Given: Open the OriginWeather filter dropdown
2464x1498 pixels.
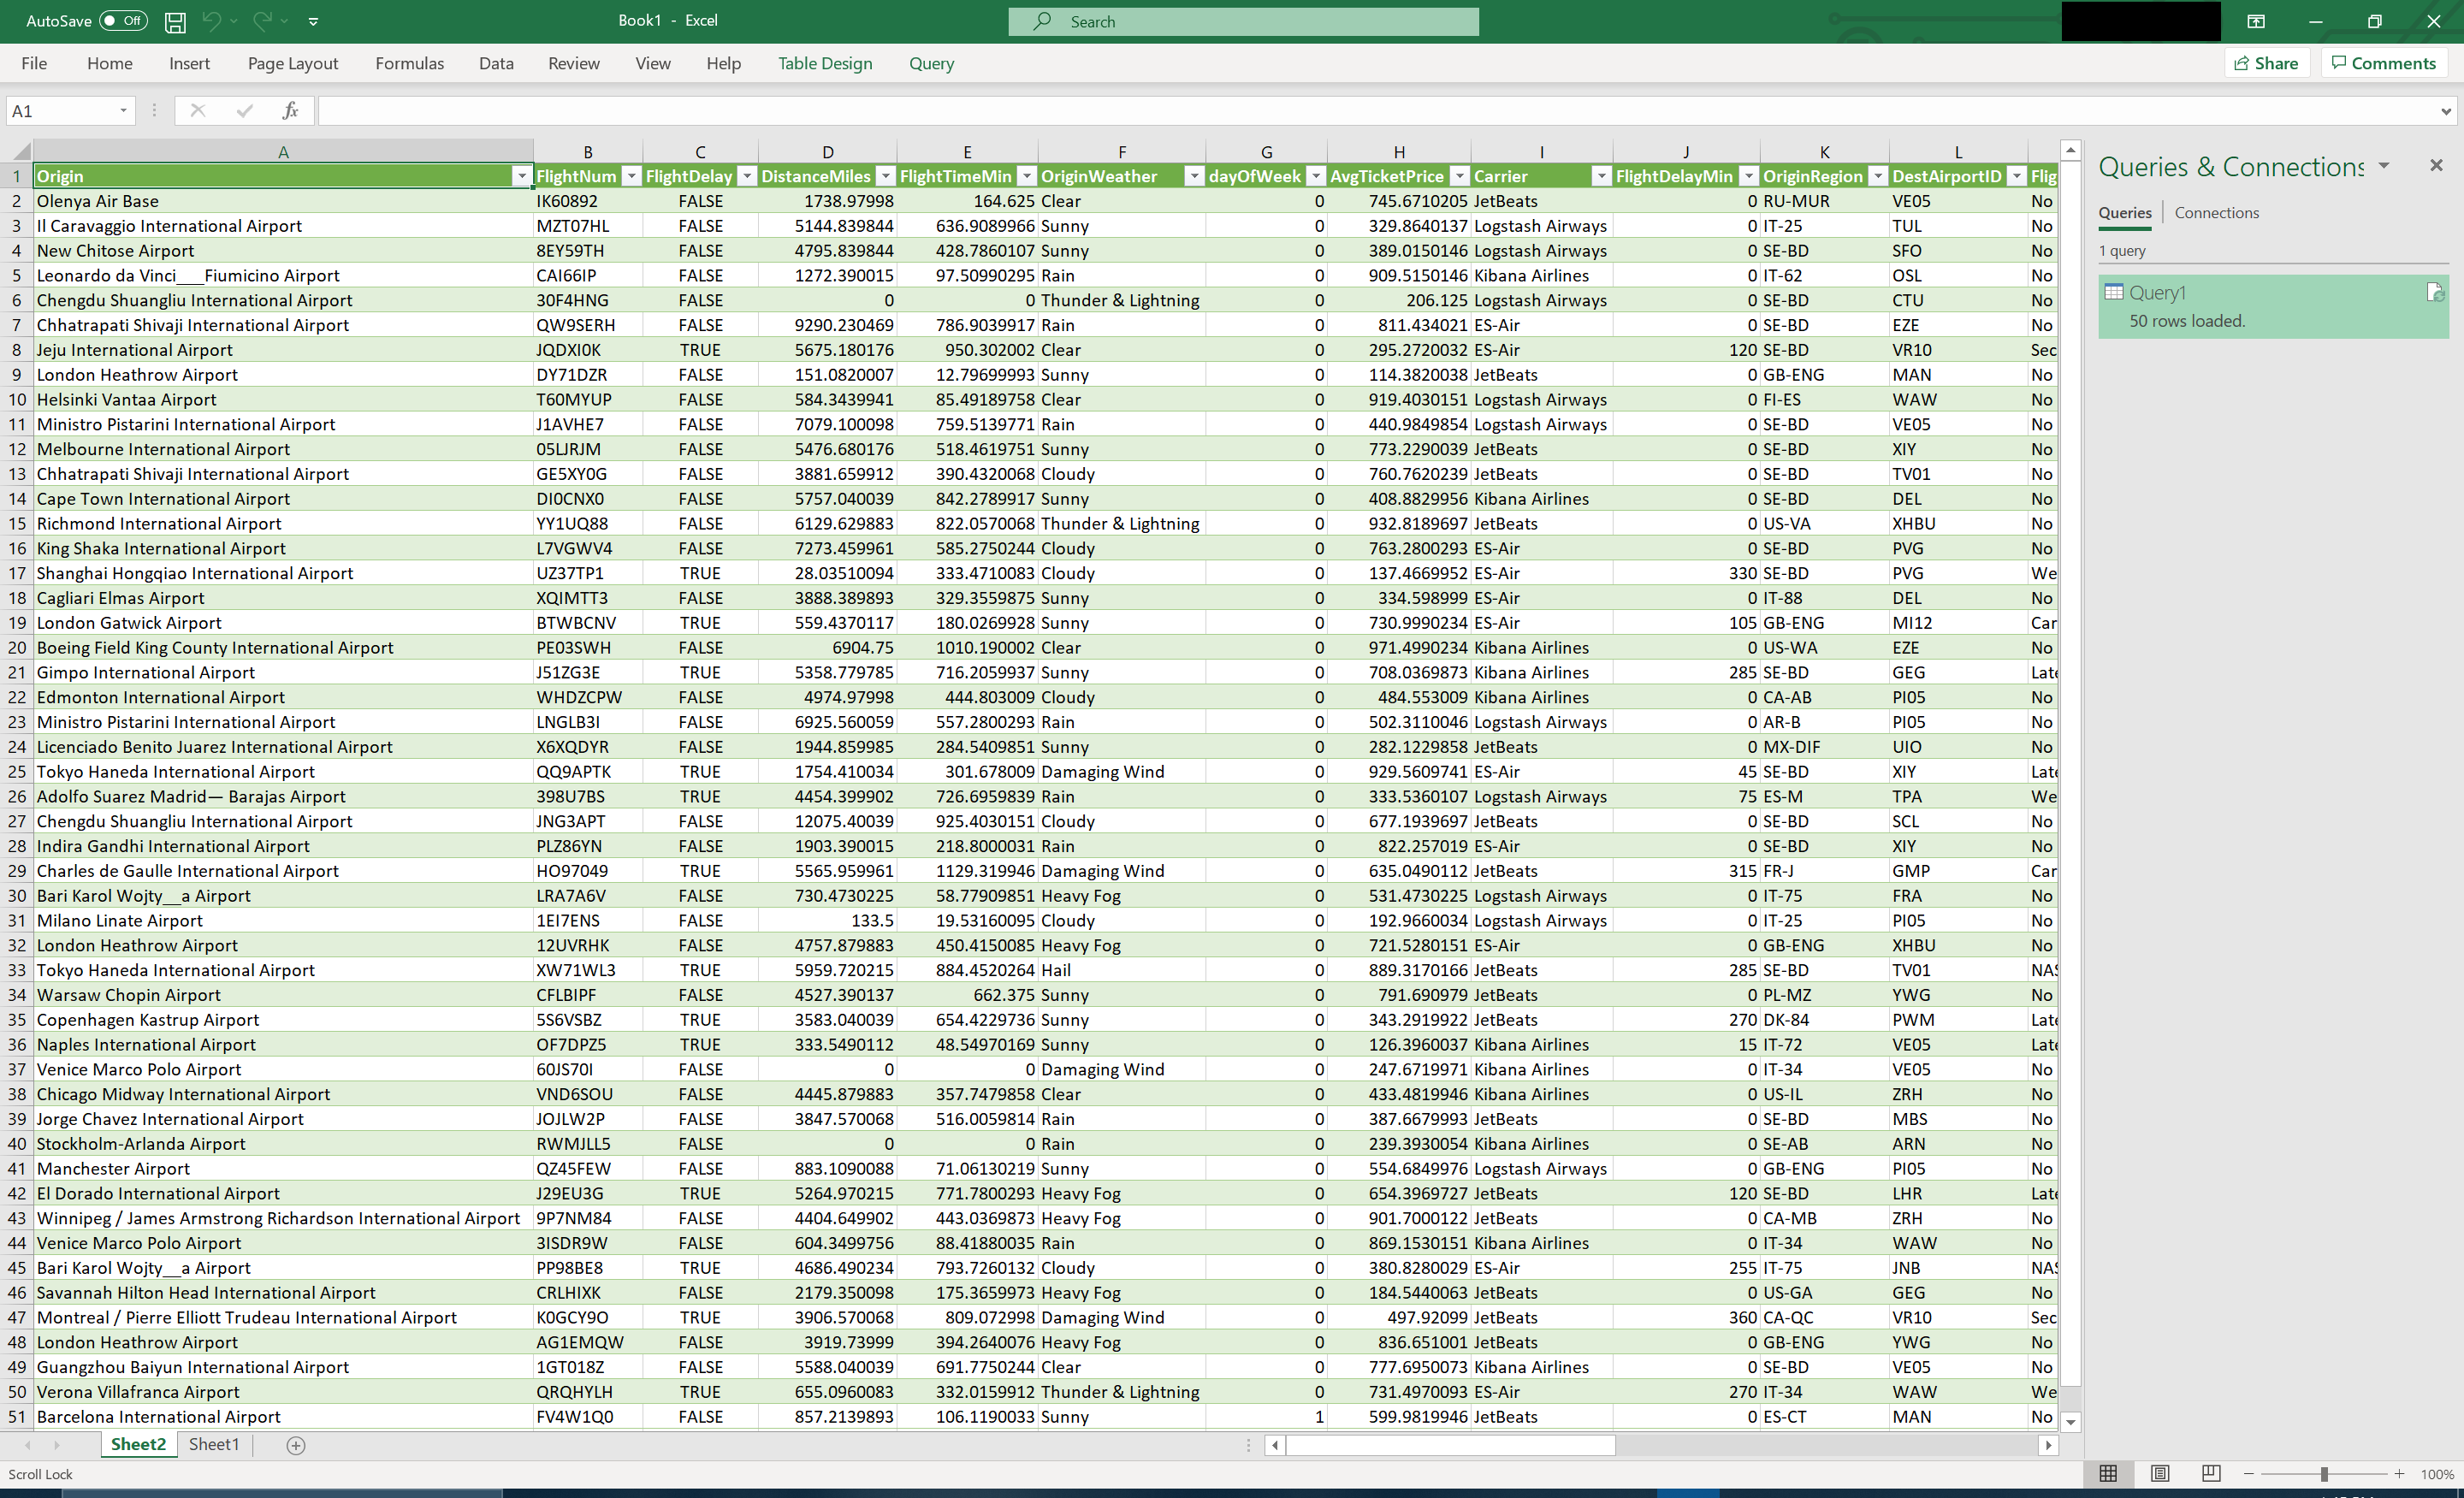Looking at the screenshot, I should (1194, 176).
